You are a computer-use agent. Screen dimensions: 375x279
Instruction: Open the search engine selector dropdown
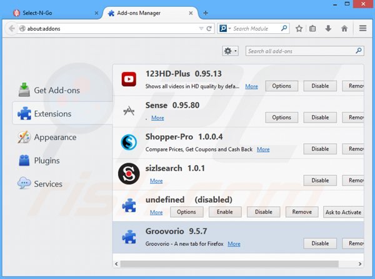point(225,29)
